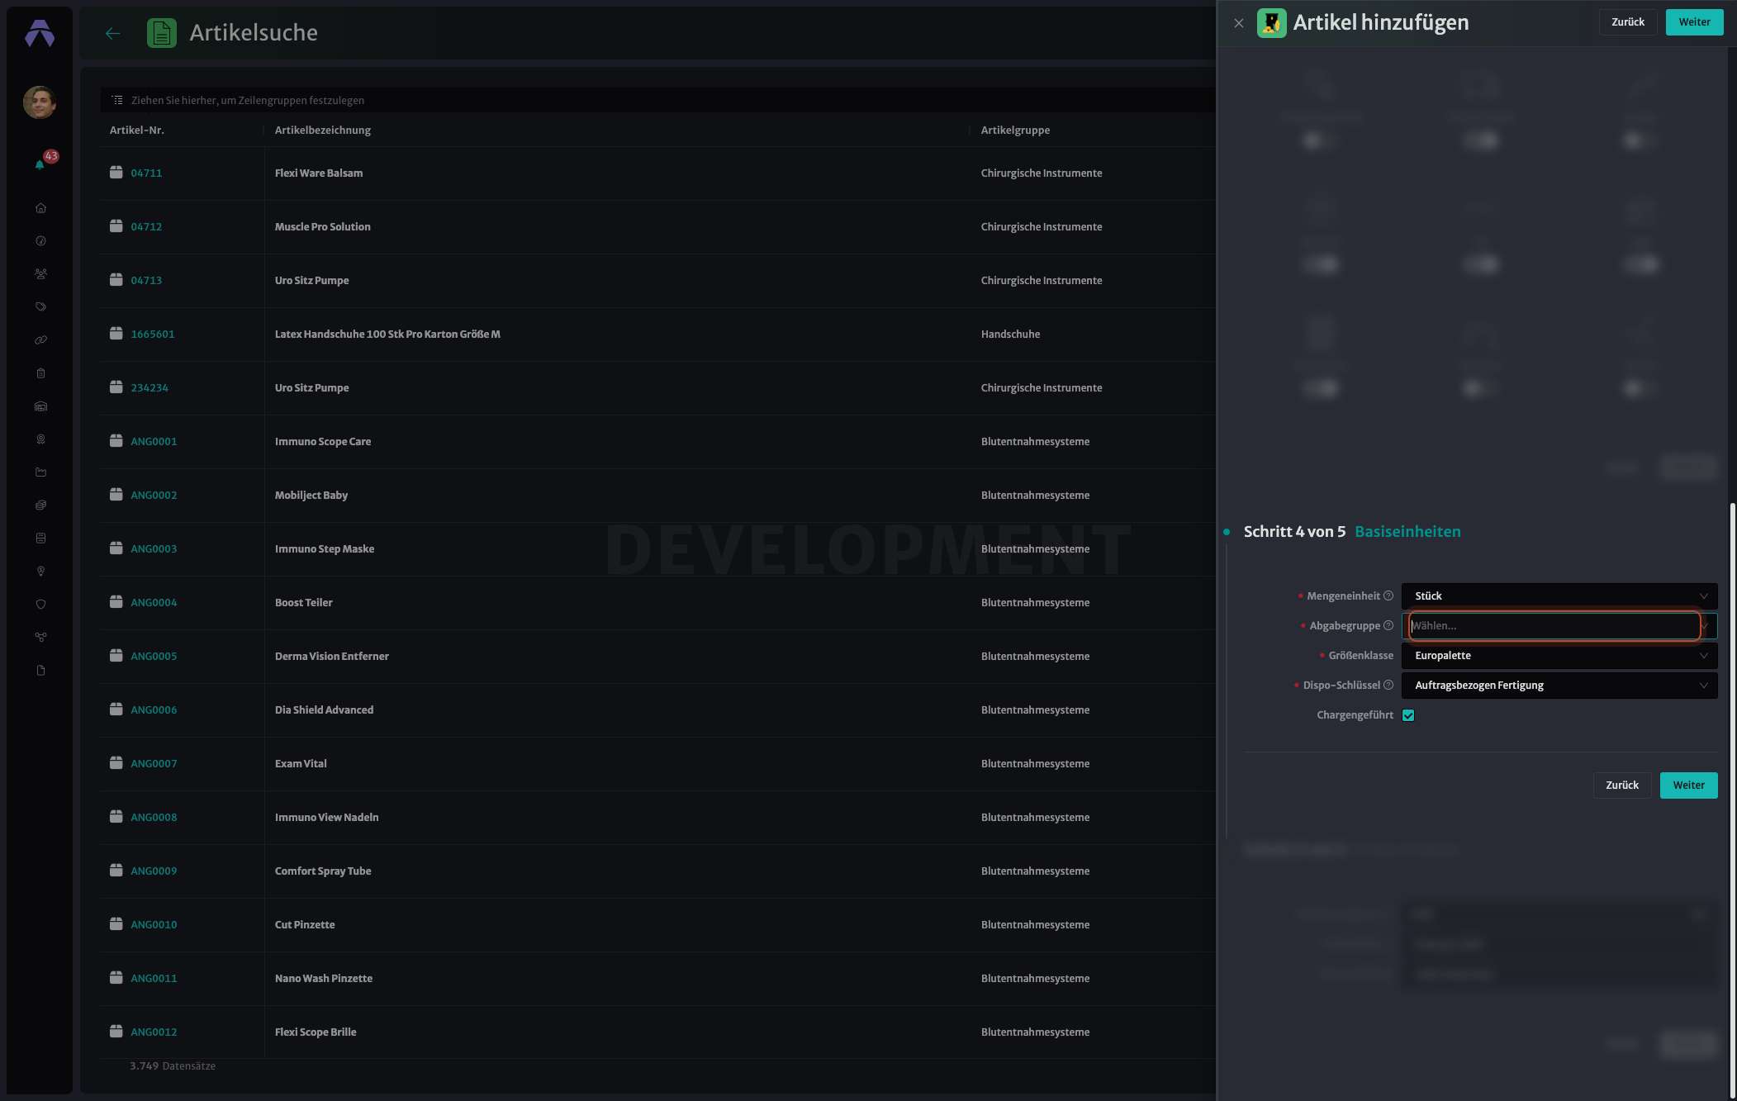1737x1101 pixels.
Task: Open the clipboard icon in sidebar
Action: pyautogui.click(x=40, y=373)
